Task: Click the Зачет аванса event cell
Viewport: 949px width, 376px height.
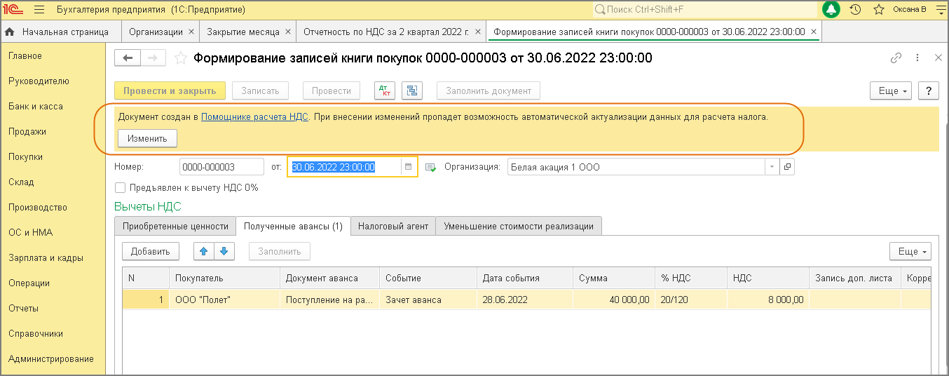Action: 428,300
